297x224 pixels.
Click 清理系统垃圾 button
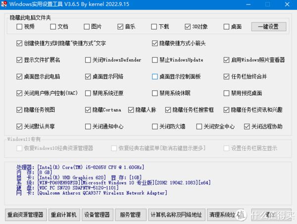coord(225,215)
